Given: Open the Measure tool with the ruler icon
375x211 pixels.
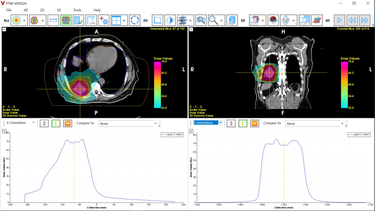Looking at the screenshot, I should (53, 20).
